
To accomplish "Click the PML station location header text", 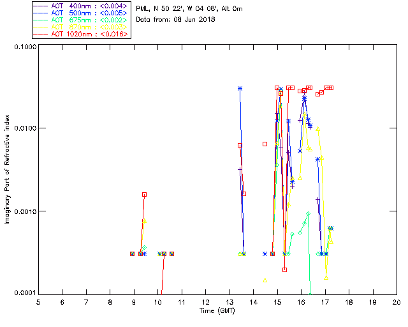I will [189, 9].
